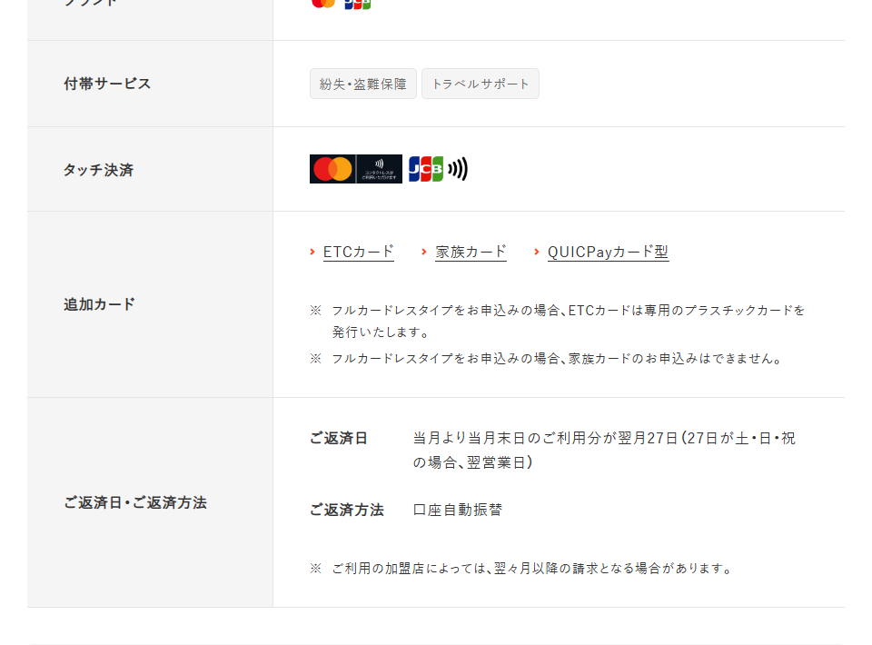
Task: Click the red arrow before 家族カード
Action: [x=424, y=252]
